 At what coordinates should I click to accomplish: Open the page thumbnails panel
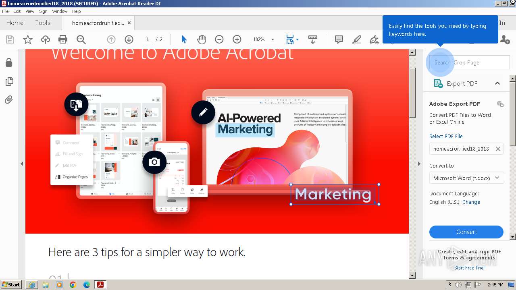[9, 81]
